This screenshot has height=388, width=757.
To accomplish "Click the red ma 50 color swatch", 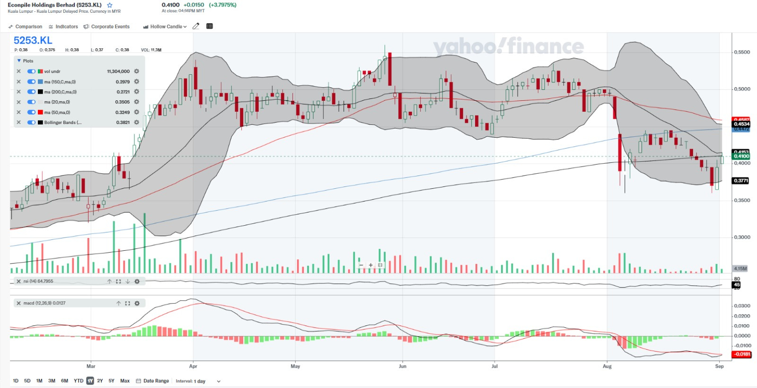I will tap(40, 113).
